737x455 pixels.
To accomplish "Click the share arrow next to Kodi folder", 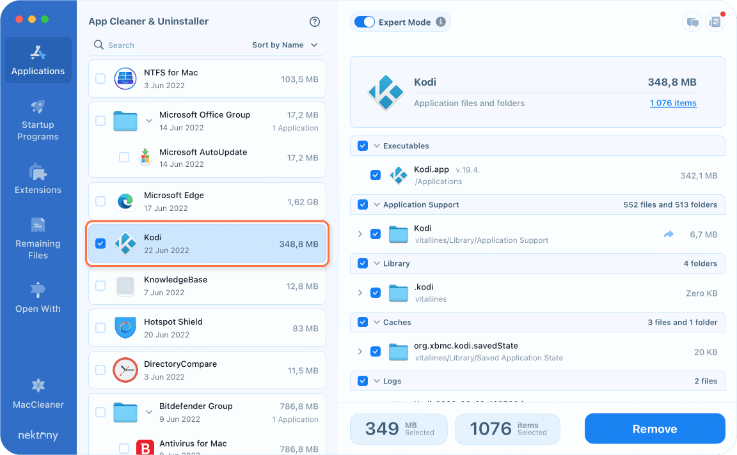I will [669, 235].
